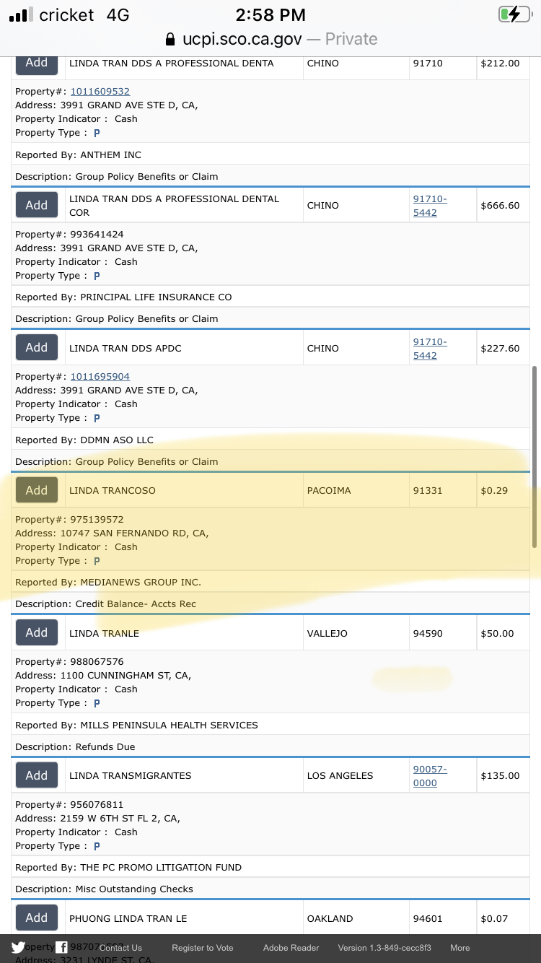Select the $135.00 amount
Viewport: 541px width, 963px height.
click(x=500, y=775)
